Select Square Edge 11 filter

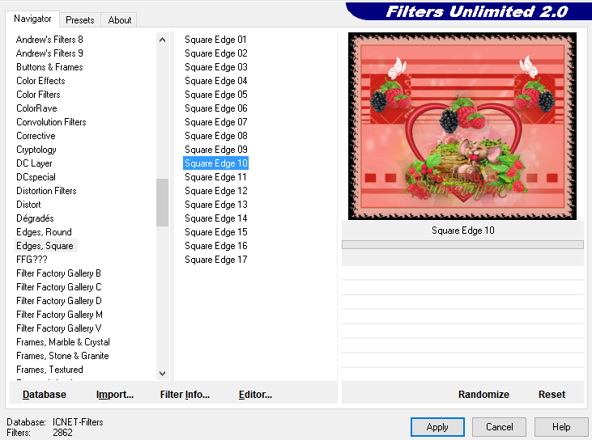pos(215,177)
